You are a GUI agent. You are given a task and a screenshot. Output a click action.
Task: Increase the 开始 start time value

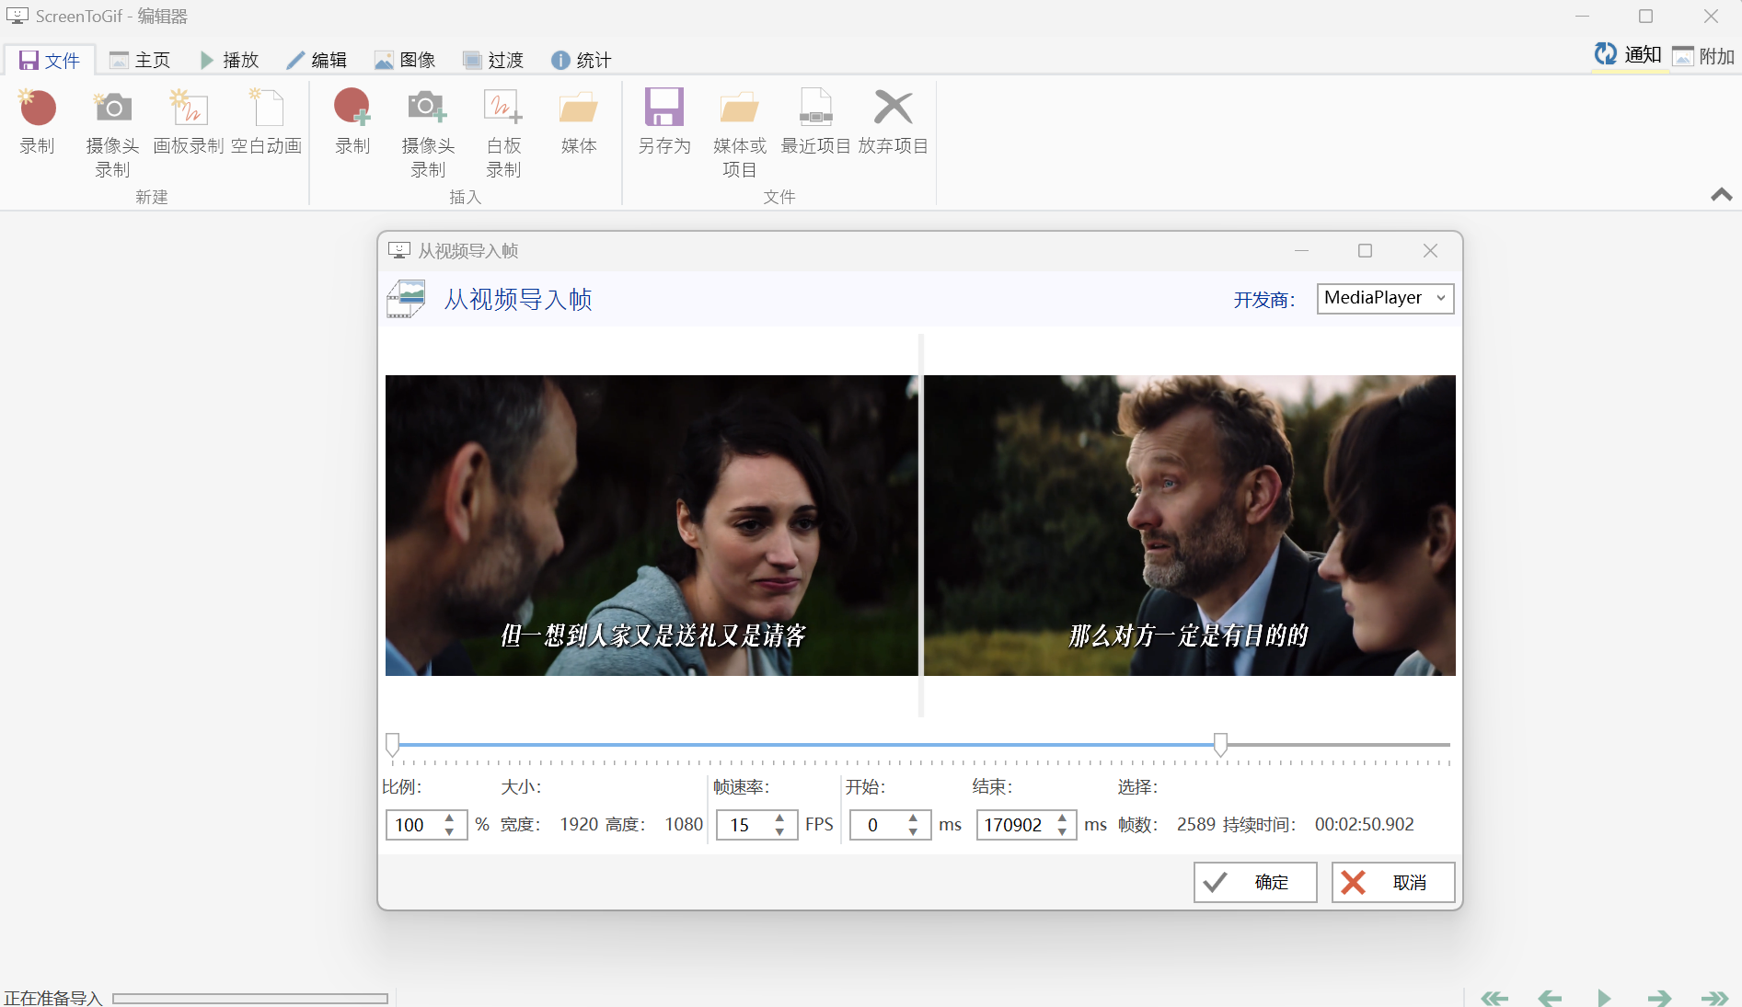click(913, 818)
